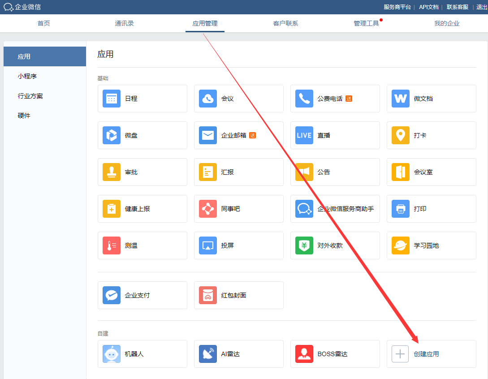Click the 机器人 robot app icon
Viewport: 488px width, 379px height.
coord(112,354)
